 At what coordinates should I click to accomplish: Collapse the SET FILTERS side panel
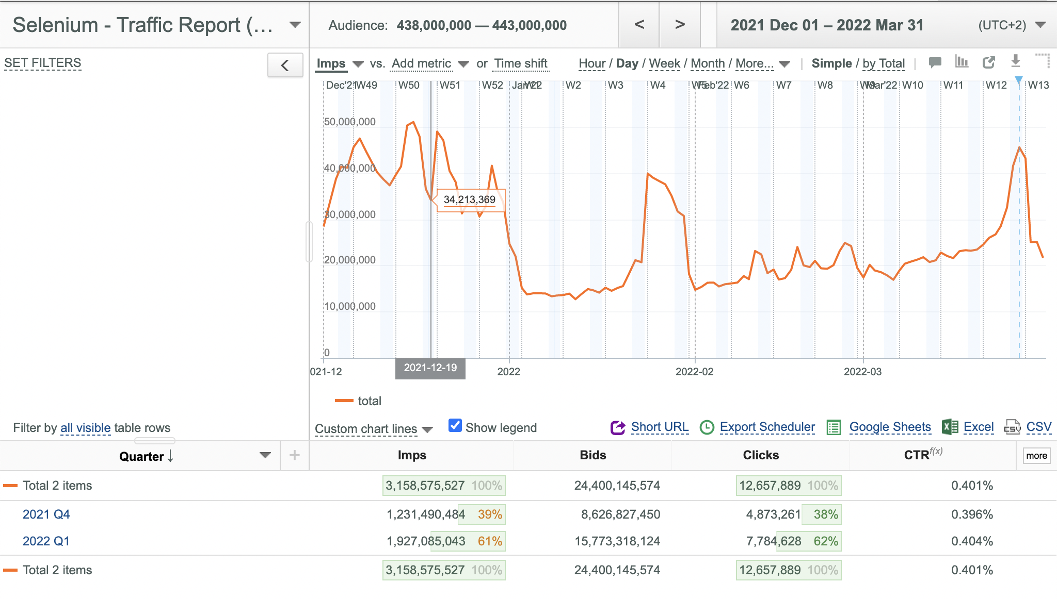point(285,65)
